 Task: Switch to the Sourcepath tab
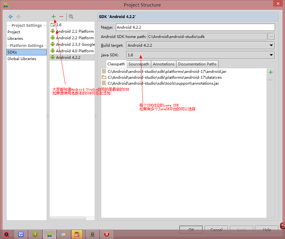tap(139, 64)
